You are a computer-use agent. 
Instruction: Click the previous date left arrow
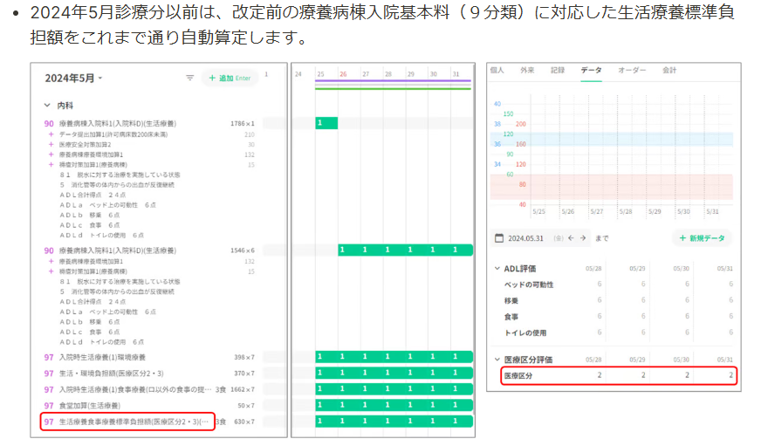click(571, 238)
